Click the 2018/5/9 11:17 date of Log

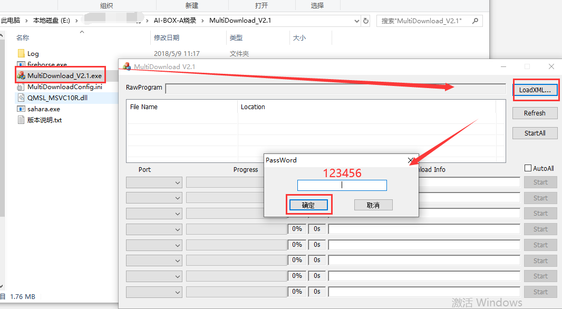(177, 53)
